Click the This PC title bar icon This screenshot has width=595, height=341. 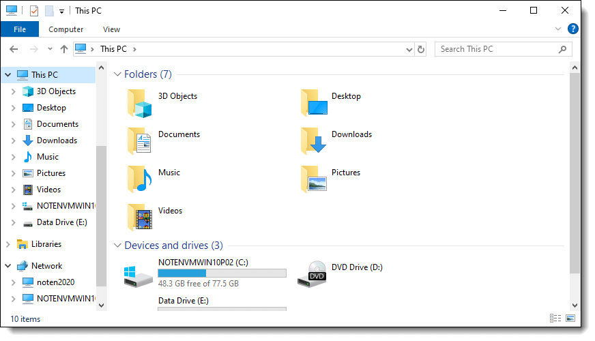tap(12, 11)
